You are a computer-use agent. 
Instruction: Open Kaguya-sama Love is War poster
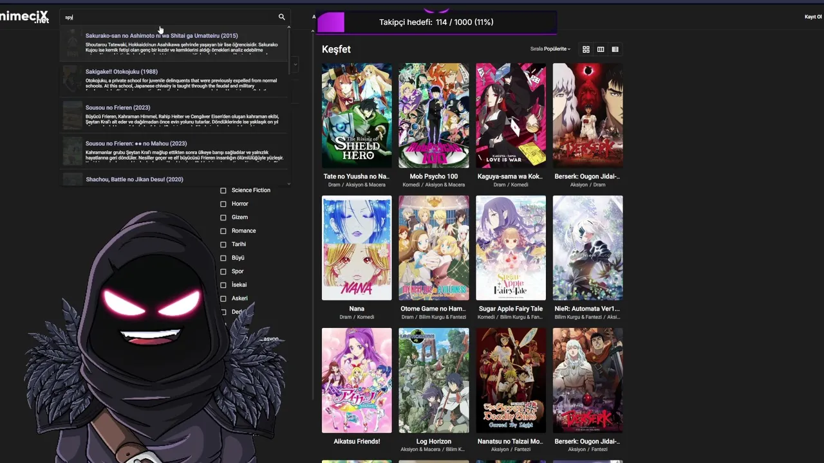point(510,115)
